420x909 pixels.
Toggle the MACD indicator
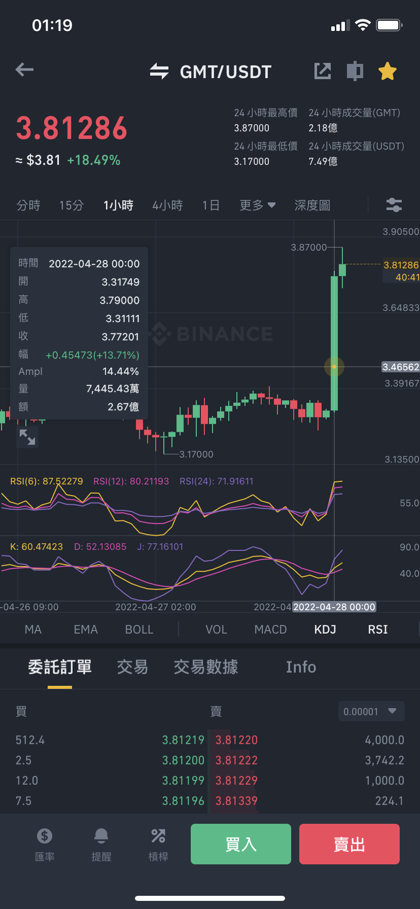(271, 630)
